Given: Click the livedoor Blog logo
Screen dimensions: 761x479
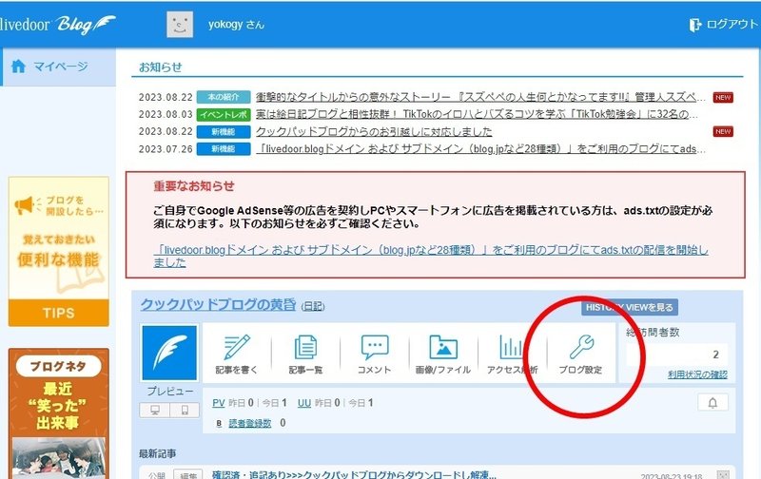Looking at the screenshot, I should [x=57, y=24].
